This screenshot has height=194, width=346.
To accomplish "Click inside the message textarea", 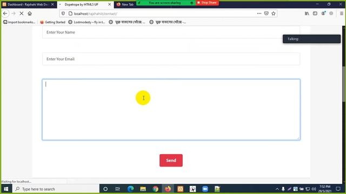I will tap(171, 109).
